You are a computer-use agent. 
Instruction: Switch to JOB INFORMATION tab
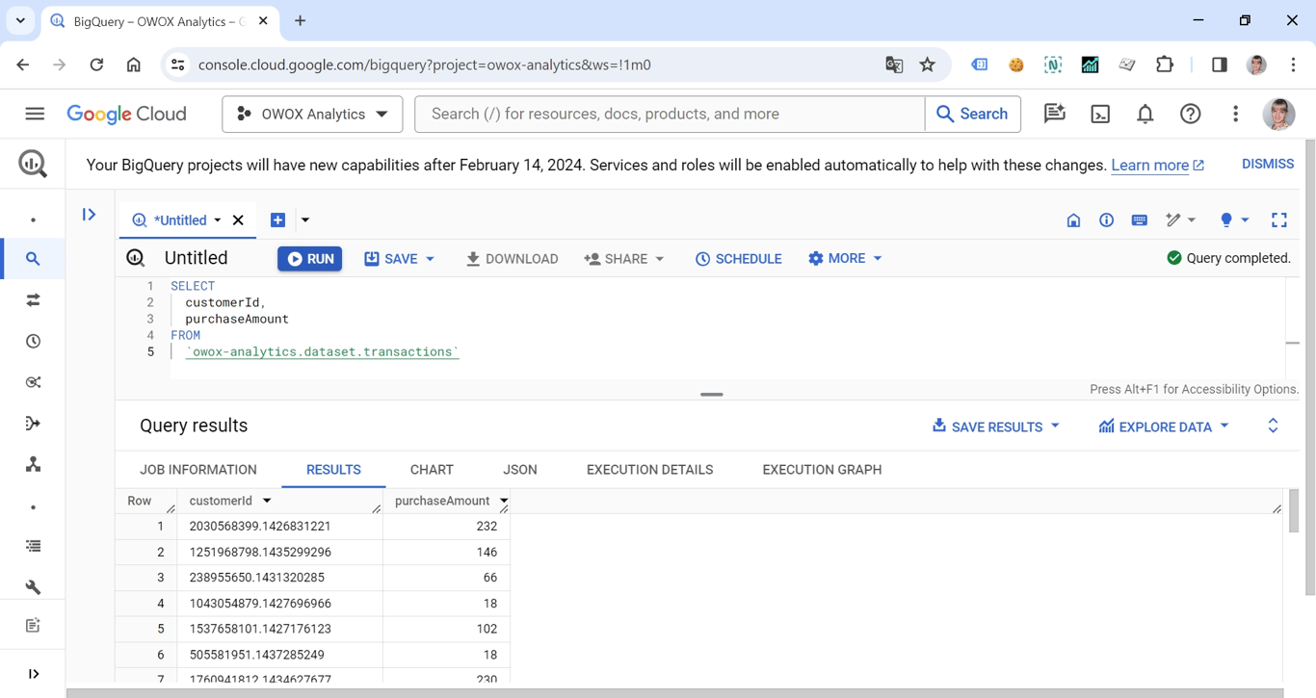198,470
